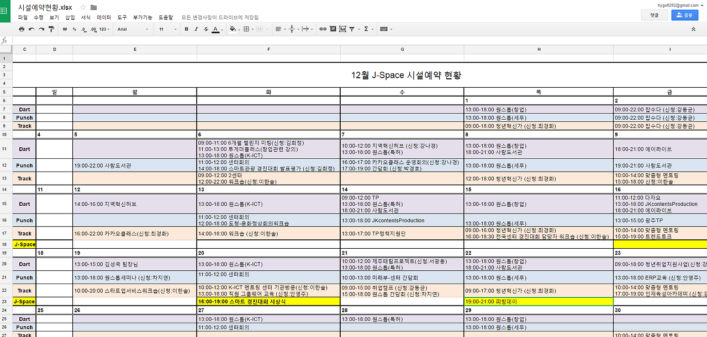This screenshot has width=707, height=337.
Task: Open the Arial font dropdown
Action: pos(133,29)
